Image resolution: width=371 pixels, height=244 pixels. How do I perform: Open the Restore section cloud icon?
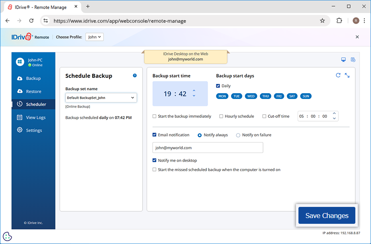coord(20,91)
